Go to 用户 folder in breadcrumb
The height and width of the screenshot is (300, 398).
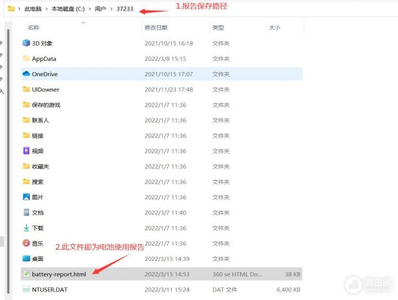pyautogui.click(x=100, y=9)
